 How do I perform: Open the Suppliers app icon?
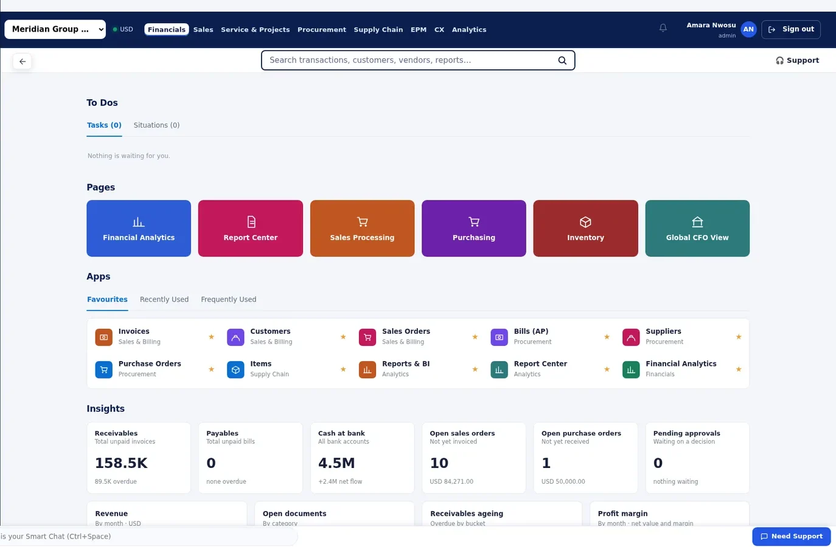pos(631,337)
